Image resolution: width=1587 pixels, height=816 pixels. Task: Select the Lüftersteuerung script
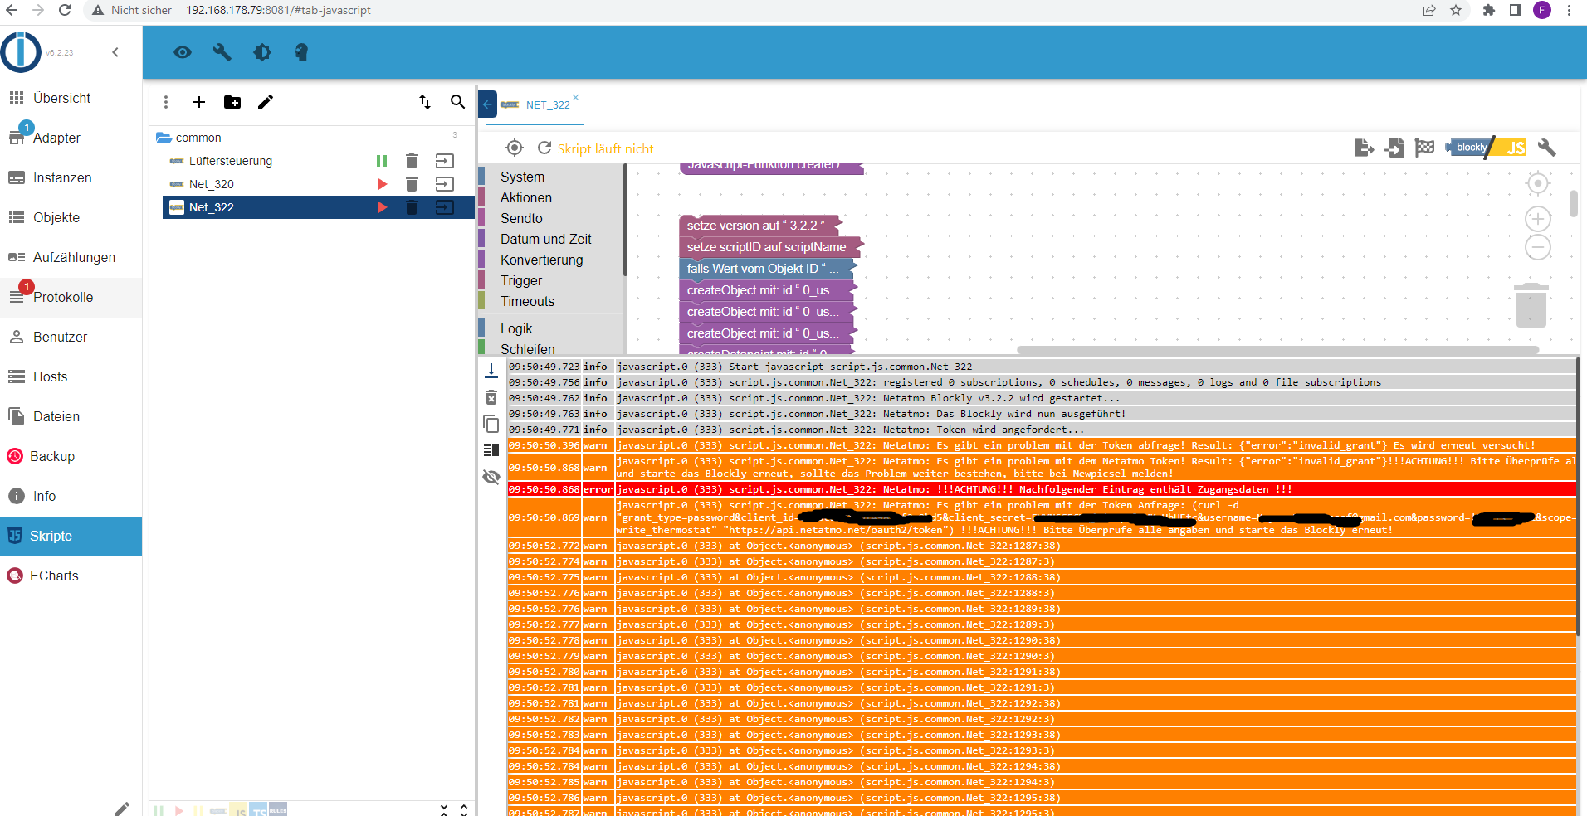[x=230, y=161]
